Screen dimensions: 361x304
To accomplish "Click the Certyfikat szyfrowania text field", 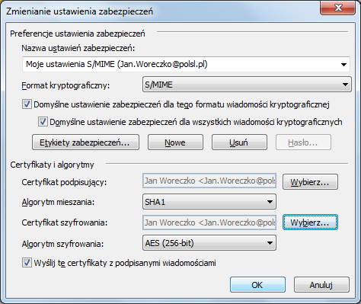I will pos(209,222).
